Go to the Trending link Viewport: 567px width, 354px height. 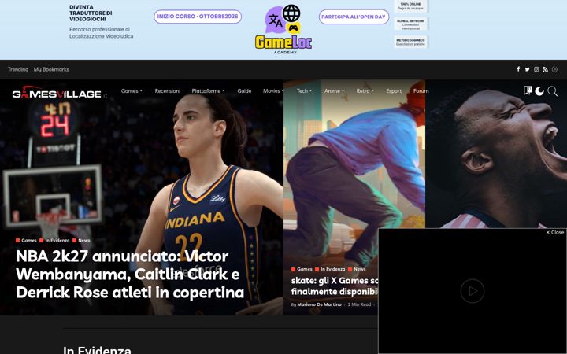[x=17, y=69]
